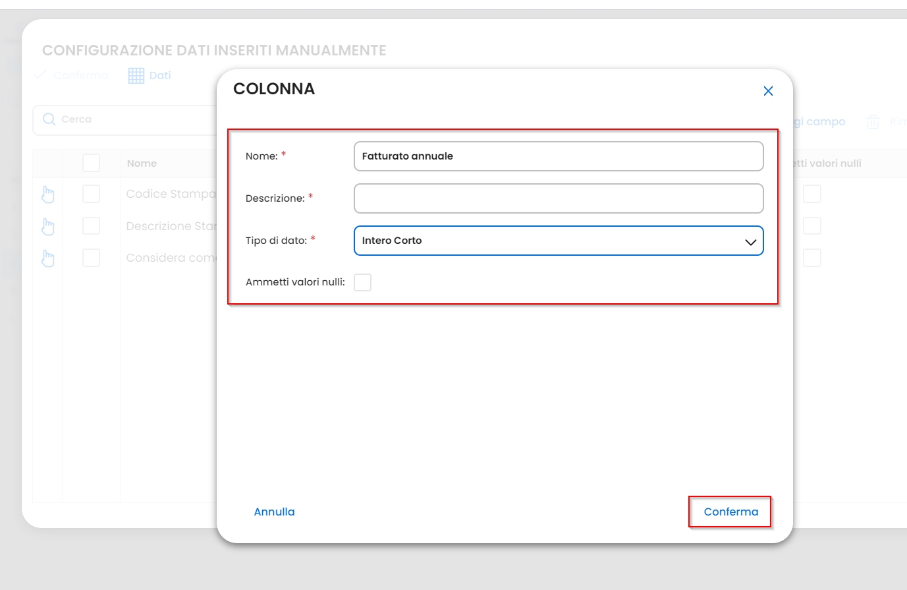Close the Colonna dialog with the X icon

pos(768,91)
